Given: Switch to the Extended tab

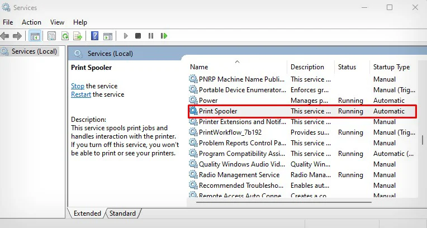Looking at the screenshot, I should pos(87,213).
